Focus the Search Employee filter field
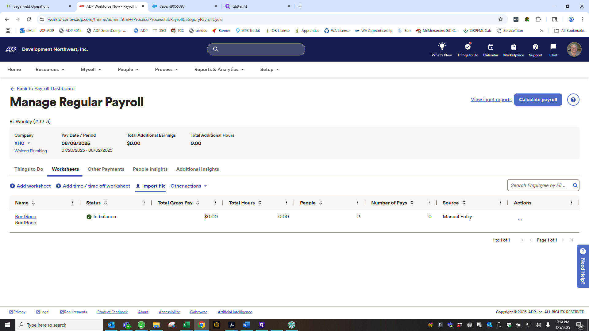The height and width of the screenshot is (331, 589). [x=539, y=185]
